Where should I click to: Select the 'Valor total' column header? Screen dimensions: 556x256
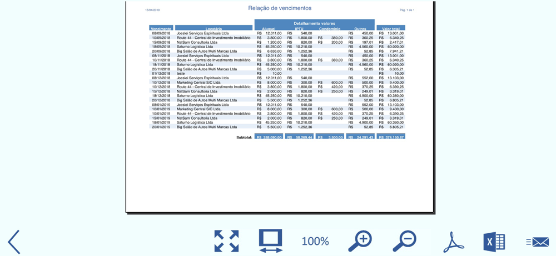click(x=391, y=28)
